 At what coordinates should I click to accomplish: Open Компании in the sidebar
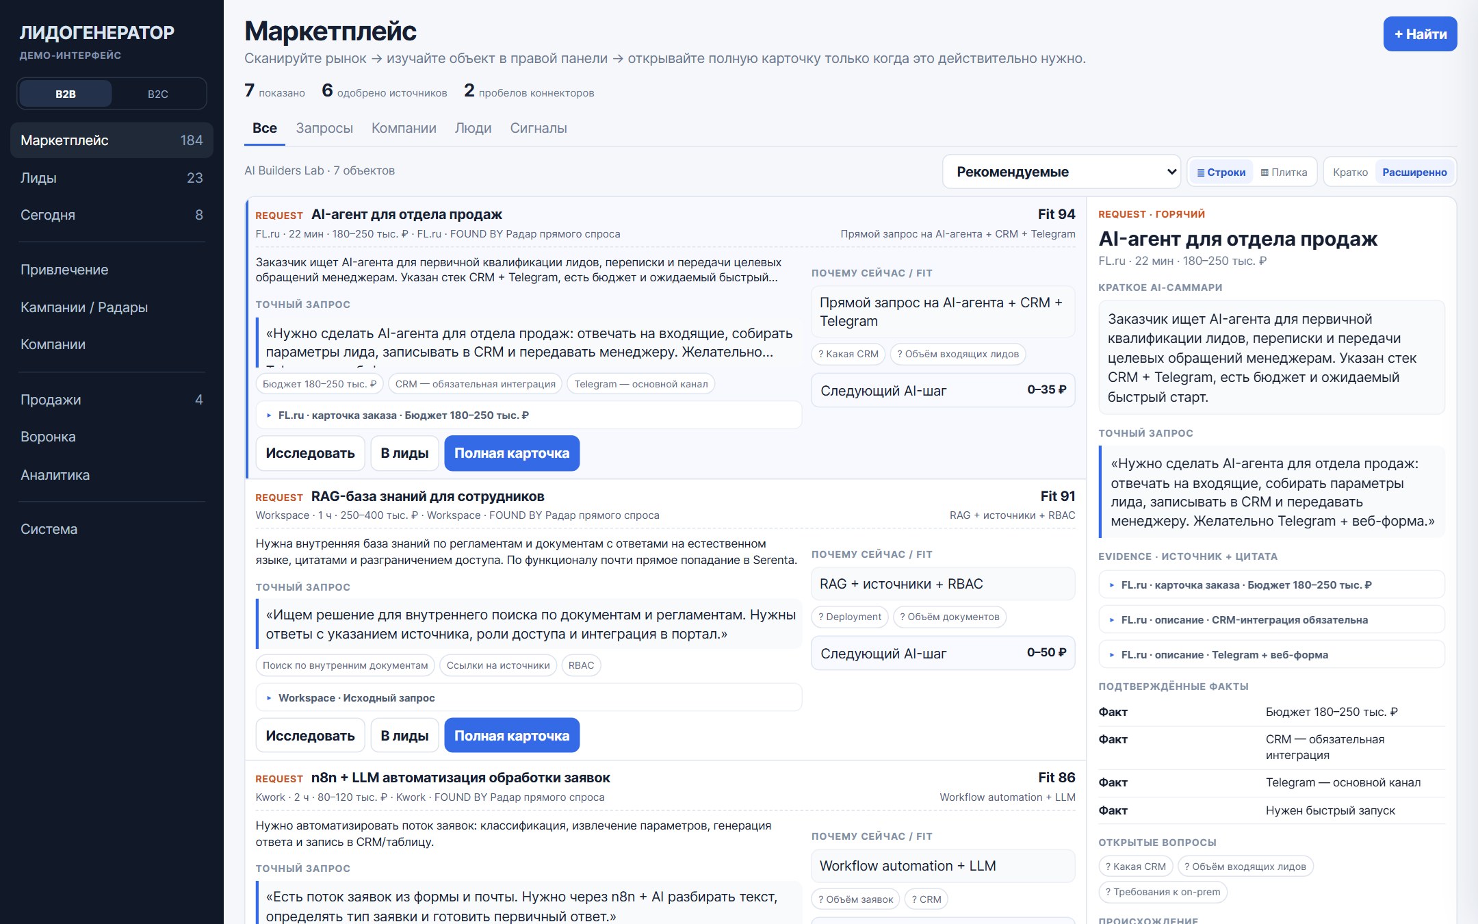click(x=112, y=344)
